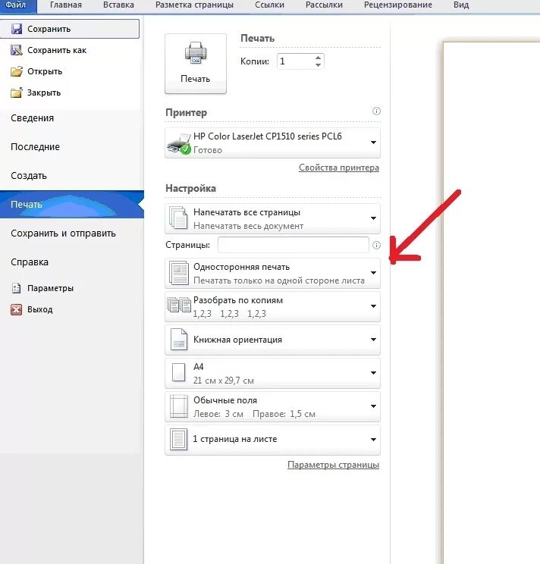Screen dimensions: 540x564
Task: Click the stacked pages icon for Напечатать все страницы
Action: [179, 218]
